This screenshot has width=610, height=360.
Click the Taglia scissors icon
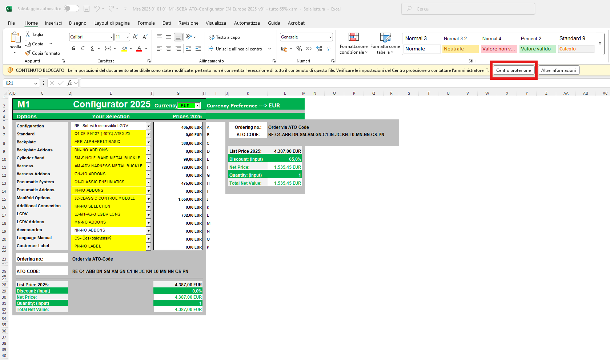click(x=28, y=34)
